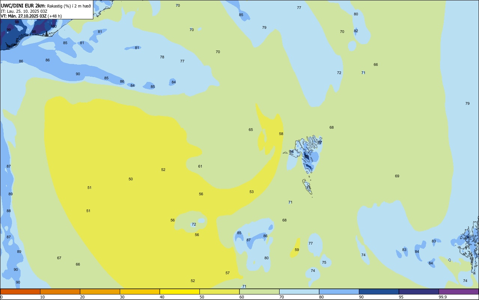Click the humidity value '53' on the map
This screenshot has width=479, height=300.
click(251, 192)
